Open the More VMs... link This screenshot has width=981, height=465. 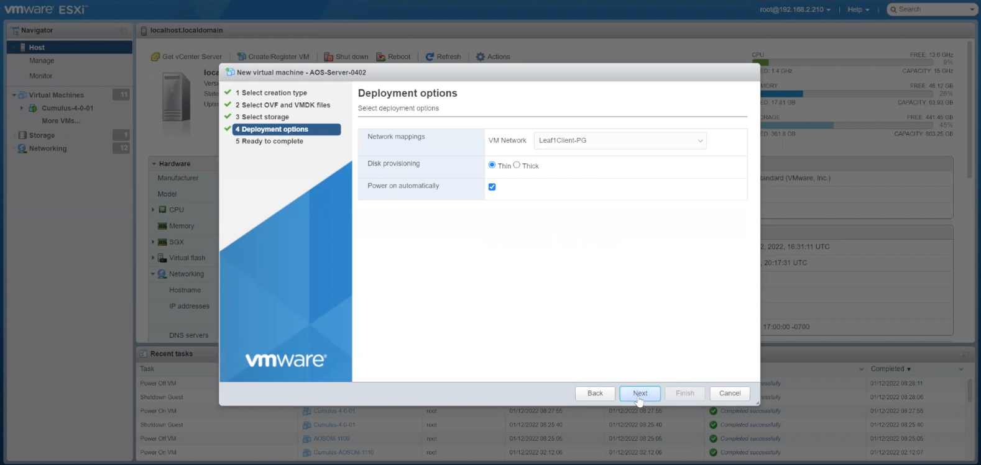click(x=61, y=121)
